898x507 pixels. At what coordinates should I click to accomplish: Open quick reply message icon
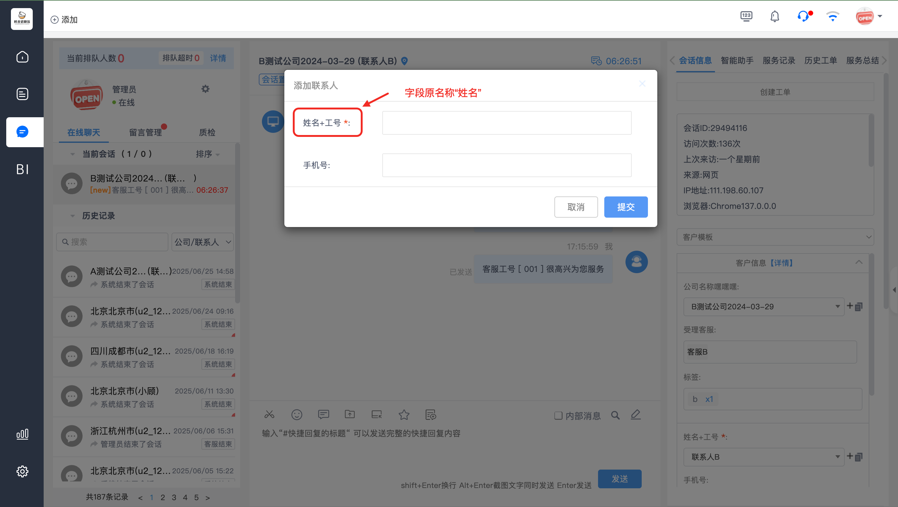[x=324, y=415]
